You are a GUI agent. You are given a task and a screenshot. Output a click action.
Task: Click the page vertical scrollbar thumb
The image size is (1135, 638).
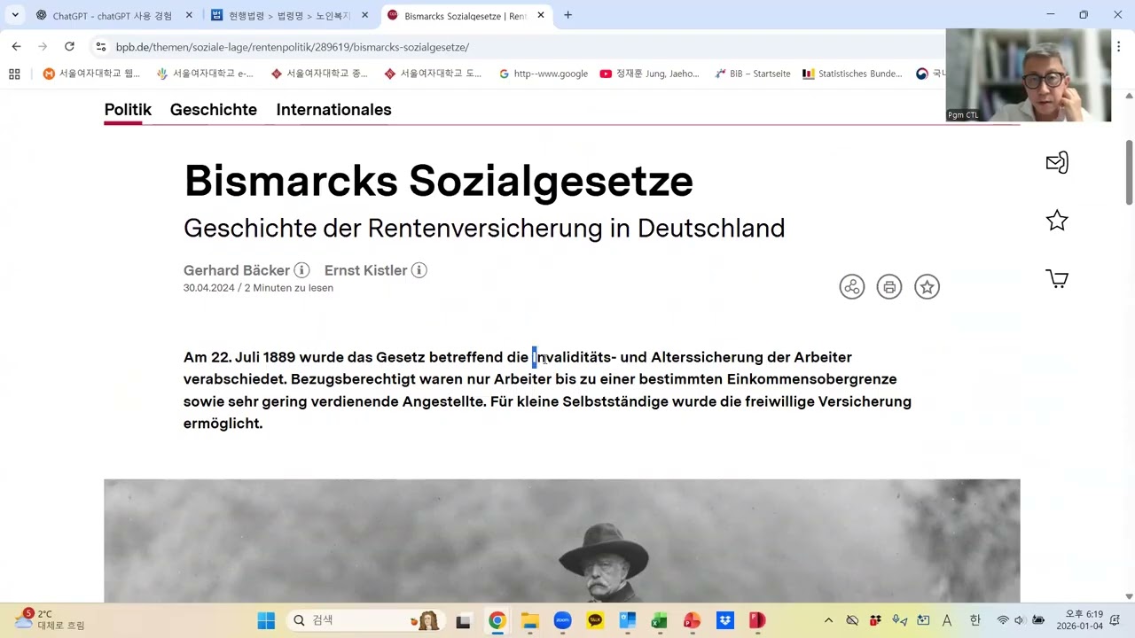click(x=1129, y=173)
